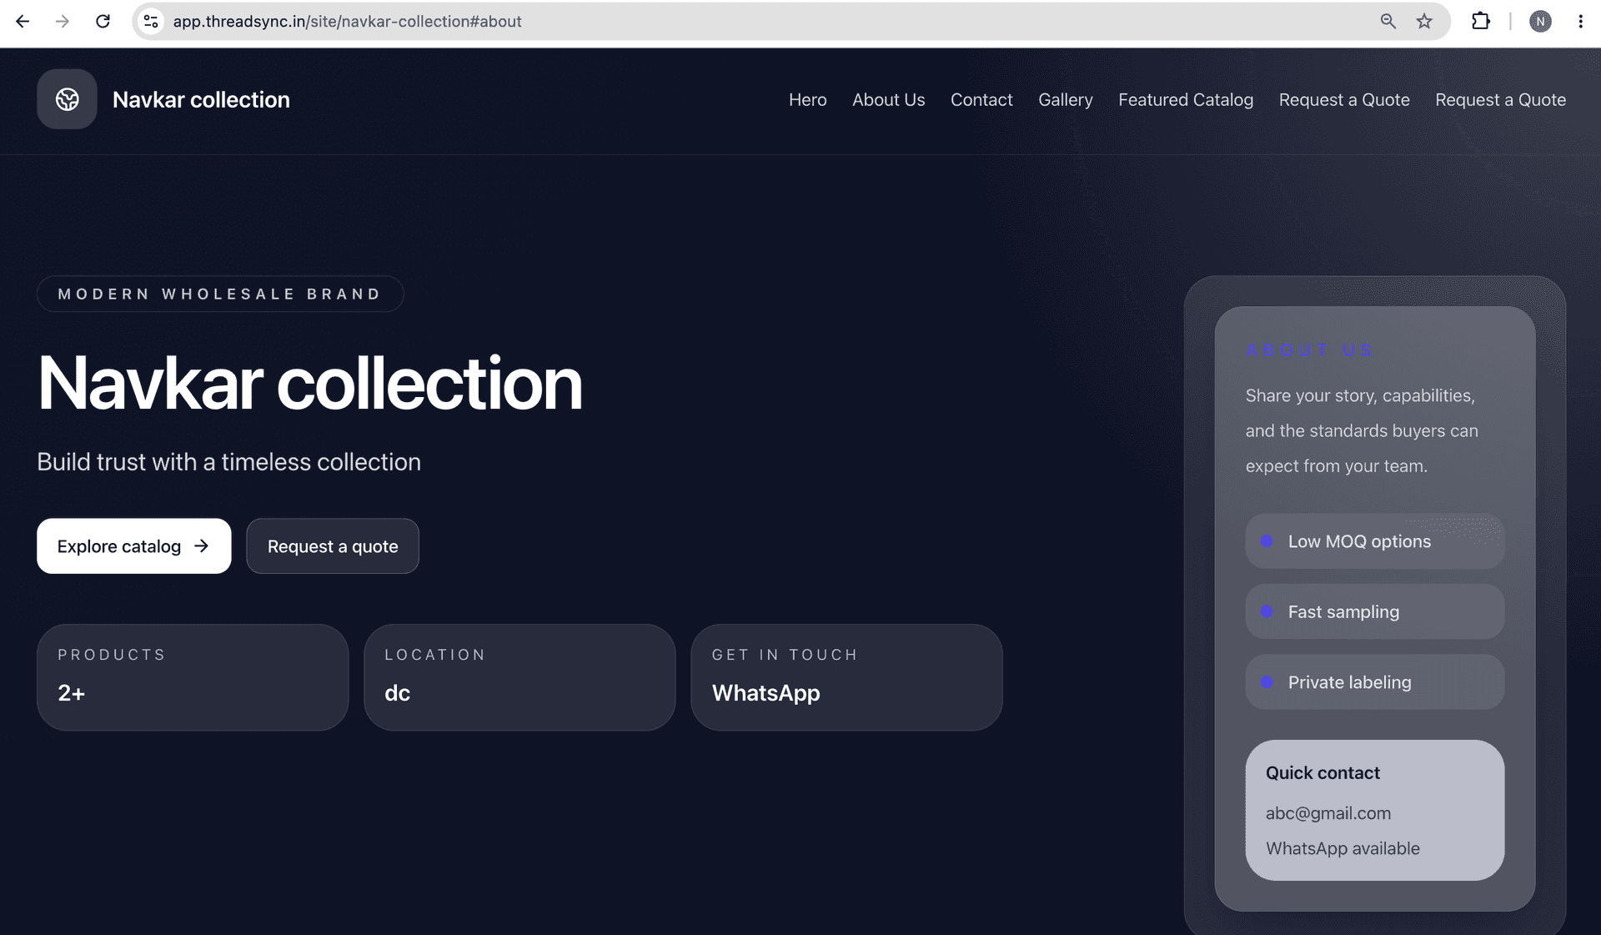
Task: Click the Share your story description text
Action: pyautogui.click(x=1362, y=430)
